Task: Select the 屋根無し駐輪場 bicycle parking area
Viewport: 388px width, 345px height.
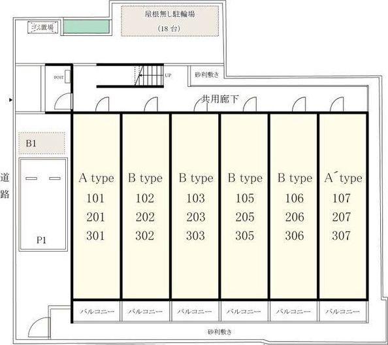Action: (170, 22)
